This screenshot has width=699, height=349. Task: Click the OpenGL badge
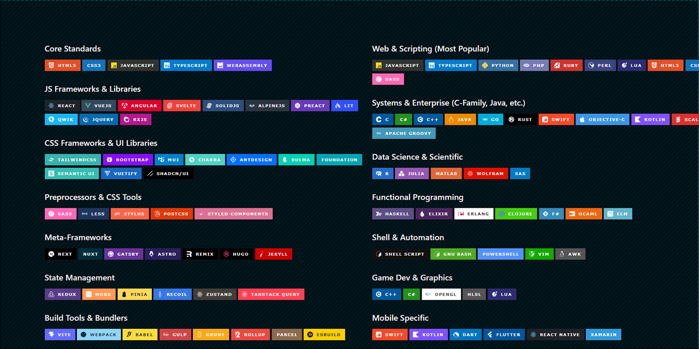tap(441, 294)
